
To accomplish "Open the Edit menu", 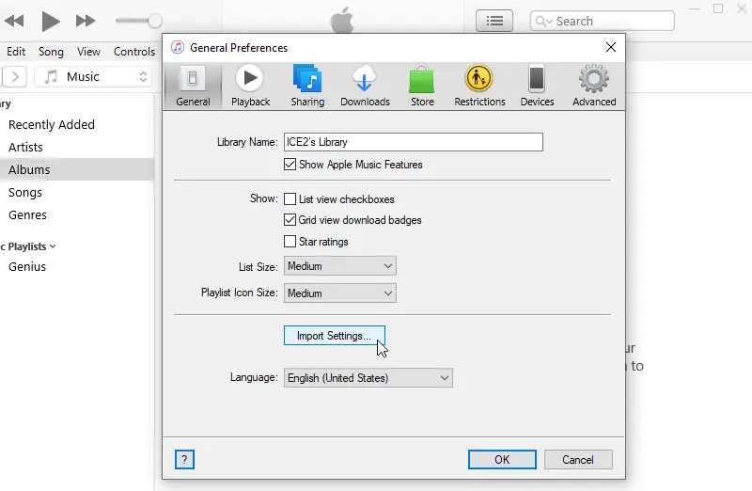I will click(16, 52).
